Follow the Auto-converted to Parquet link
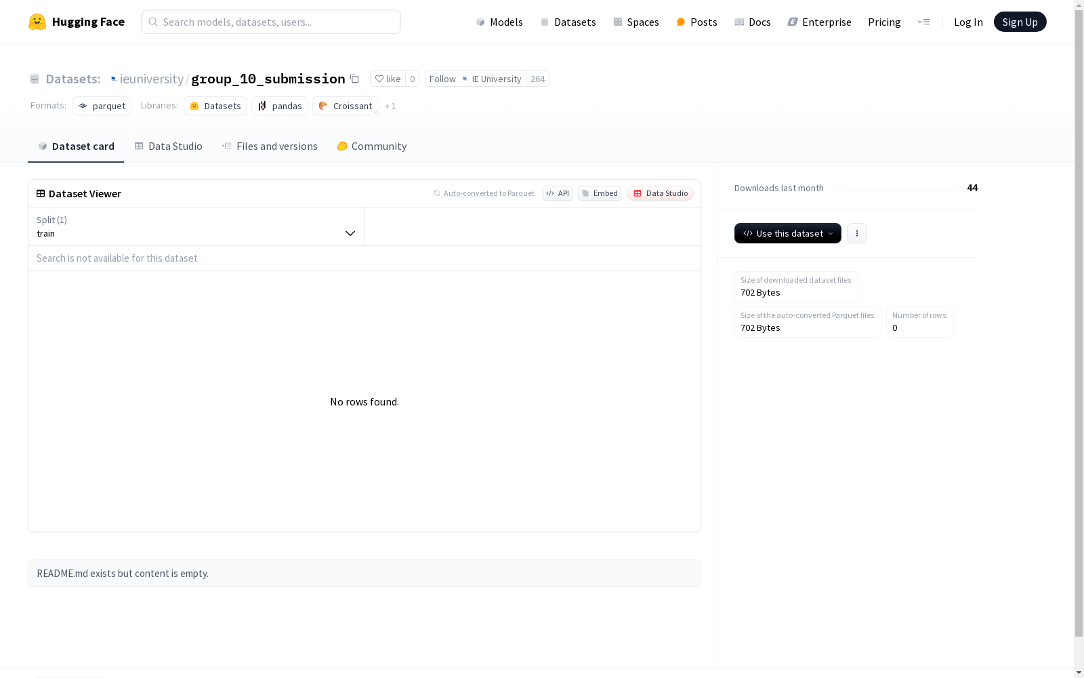 (471, 193)
